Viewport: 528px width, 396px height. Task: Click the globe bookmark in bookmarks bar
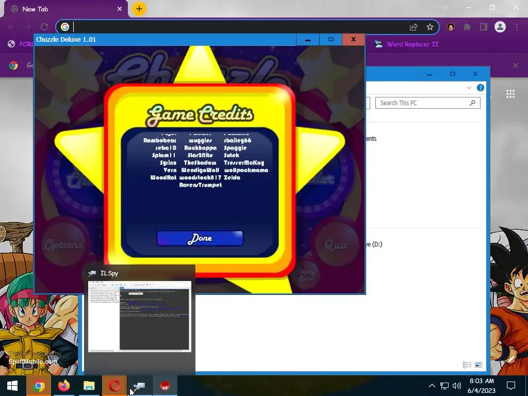[11, 44]
